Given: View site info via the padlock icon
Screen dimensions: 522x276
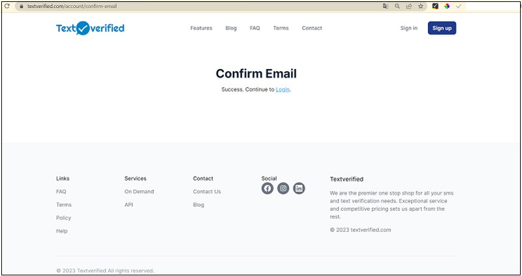Looking at the screenshot, I should tap(21, 6).
